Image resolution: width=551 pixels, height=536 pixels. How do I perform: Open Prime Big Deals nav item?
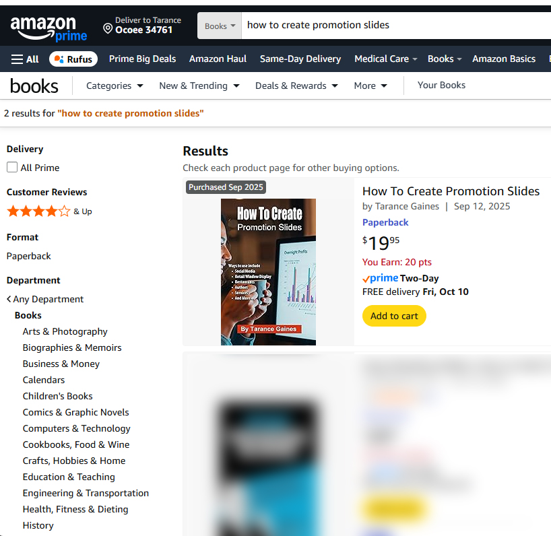(142, 59)
